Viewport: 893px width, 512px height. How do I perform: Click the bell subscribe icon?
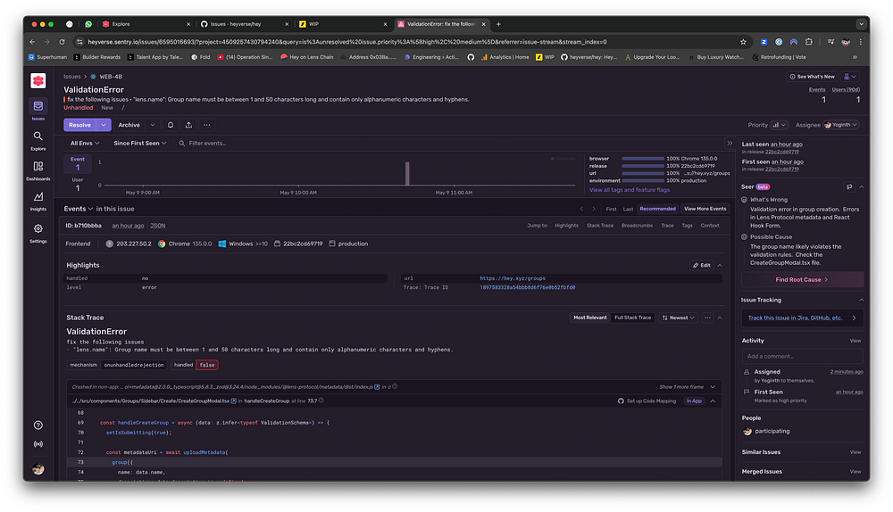click(171, 125)
